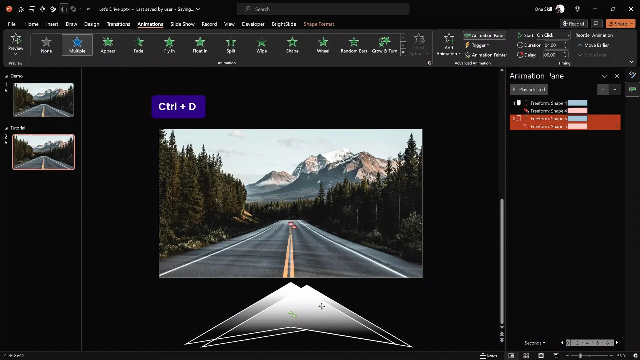Viewport: 640px width, 360px height.
Task: Click the Record button
Action: tap(573, 23)
